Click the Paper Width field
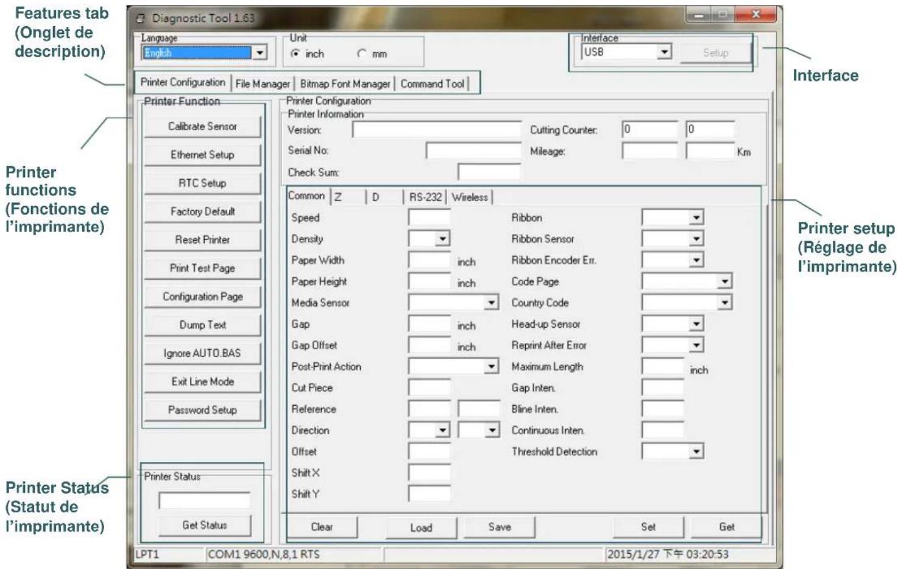 point(429,260)
